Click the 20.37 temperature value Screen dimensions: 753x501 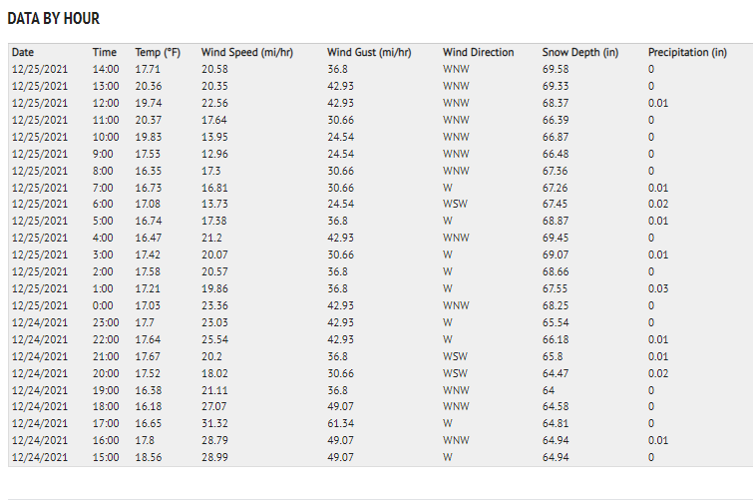[148, 120]
